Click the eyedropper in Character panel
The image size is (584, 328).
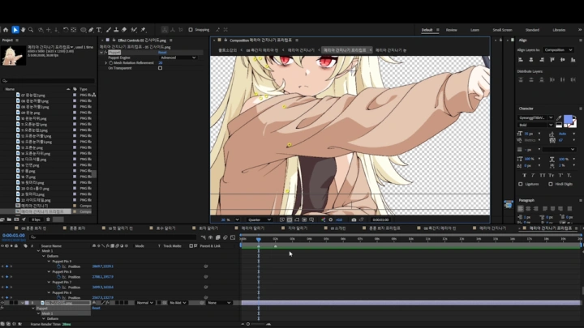point(559,117)
